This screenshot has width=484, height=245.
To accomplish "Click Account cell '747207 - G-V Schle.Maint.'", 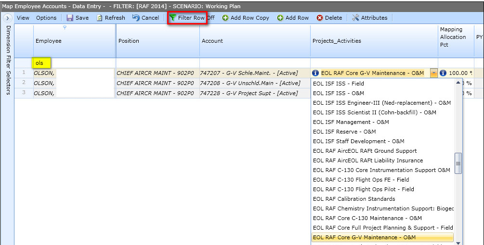I will pos(255,73).
